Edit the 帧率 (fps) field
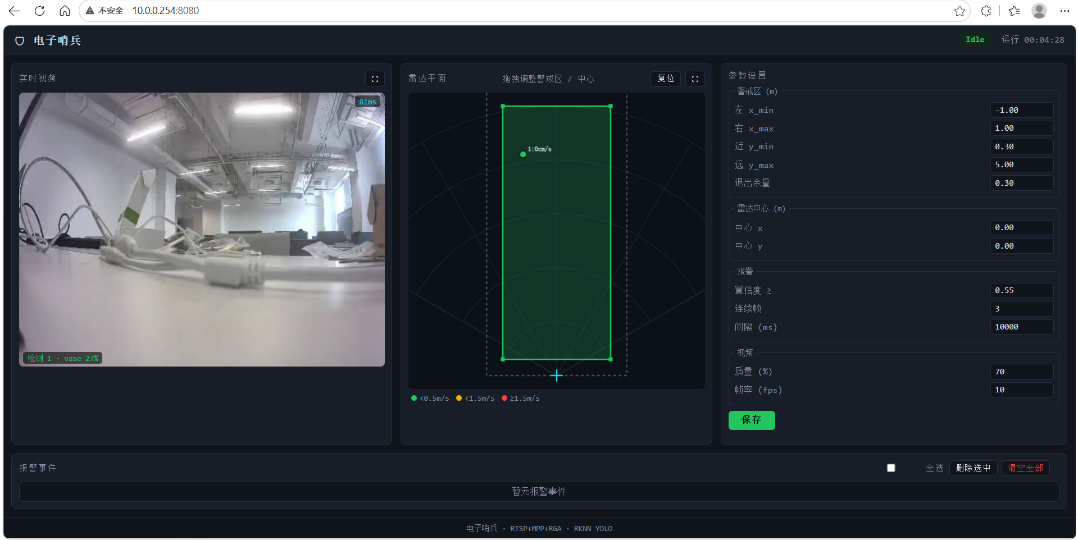1078x540 pixels. click(1021, 390)
